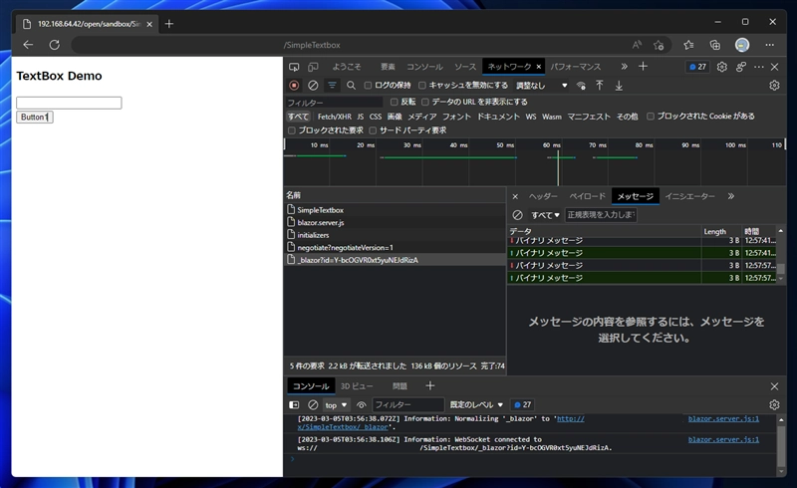Filter requests by WS type
Screen dimensions: 797x488
[x=531, y=117]
